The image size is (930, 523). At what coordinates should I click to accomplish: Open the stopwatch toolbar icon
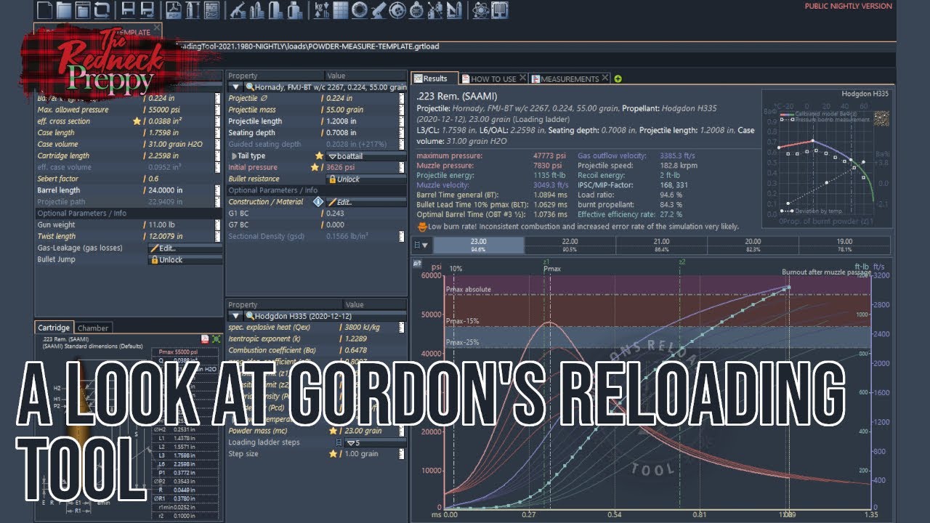[416, 9]
